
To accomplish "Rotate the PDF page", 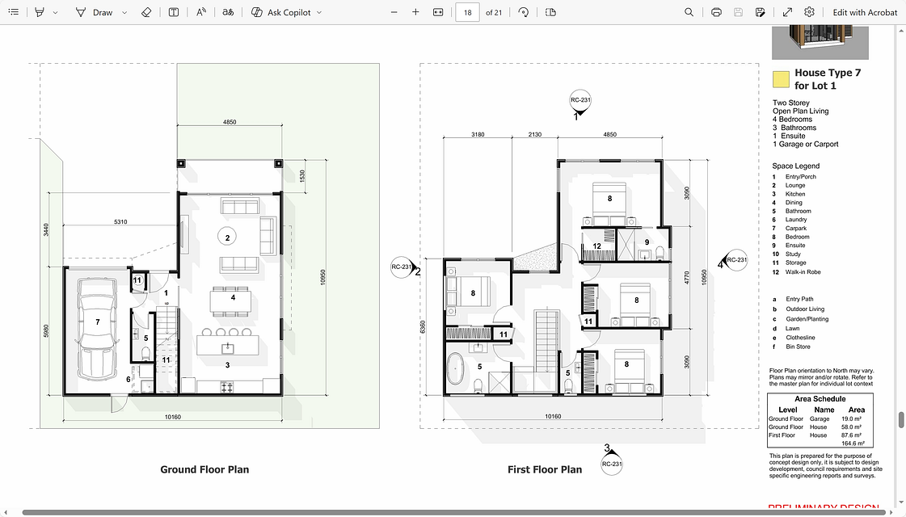I will 524,12.
